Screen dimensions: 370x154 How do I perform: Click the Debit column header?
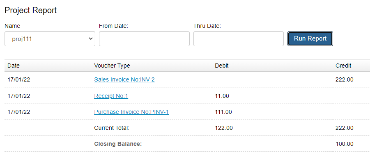(222, 66)
